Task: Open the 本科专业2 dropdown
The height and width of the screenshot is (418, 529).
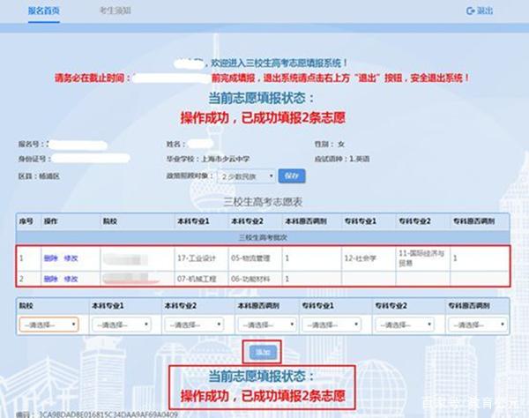Action: click(x=194, y=324)
